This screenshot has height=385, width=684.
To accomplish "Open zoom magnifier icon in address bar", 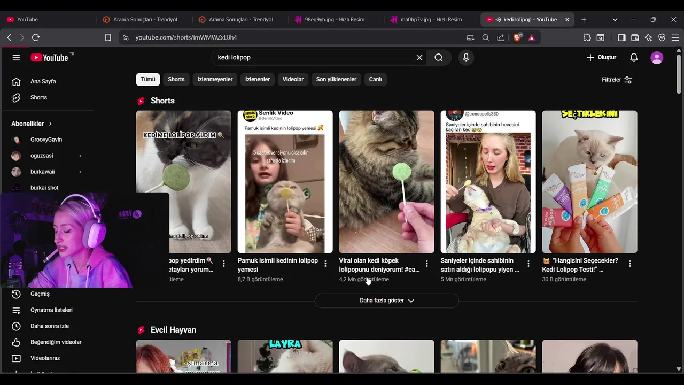I will pyautogui.click(x=485, y=37).
